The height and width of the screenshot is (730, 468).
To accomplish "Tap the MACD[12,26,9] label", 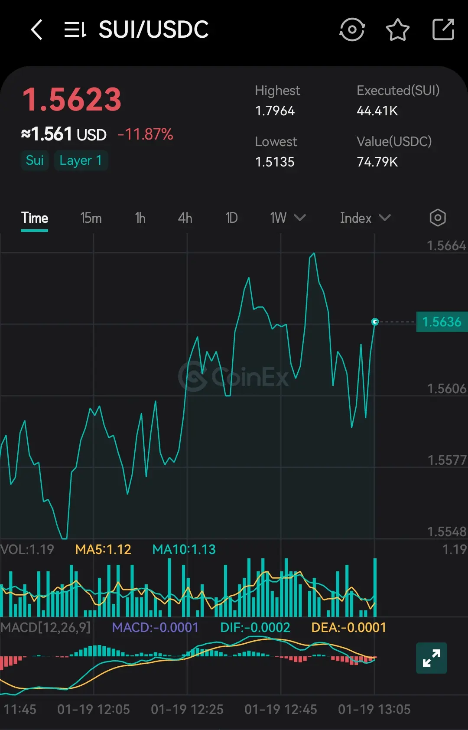I will pos(45,627).
